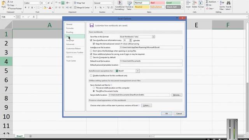Toggle Underline formatting
Screen dimensions: 249x140
tap(32, 7)
